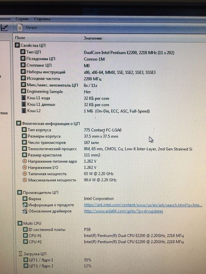The height and width of the screenshot is (274, 206).
Task: Click the voltage icon beside Напряжение питания ядра
Action: [x=24, y=161]
